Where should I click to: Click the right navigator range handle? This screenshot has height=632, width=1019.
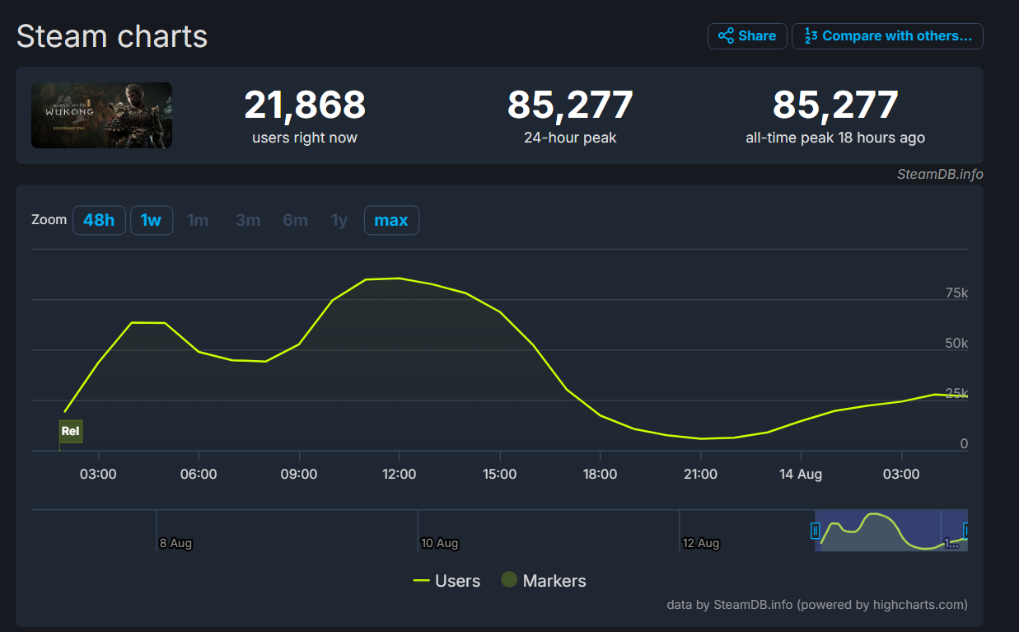967,530
